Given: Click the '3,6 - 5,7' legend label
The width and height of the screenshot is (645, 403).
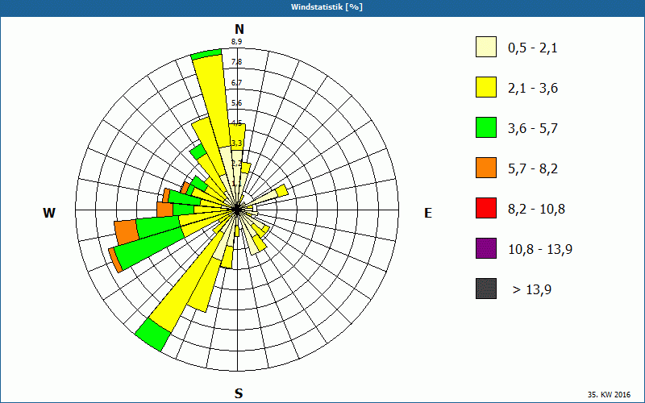Looking at the screenshot, I should [533, 129].
